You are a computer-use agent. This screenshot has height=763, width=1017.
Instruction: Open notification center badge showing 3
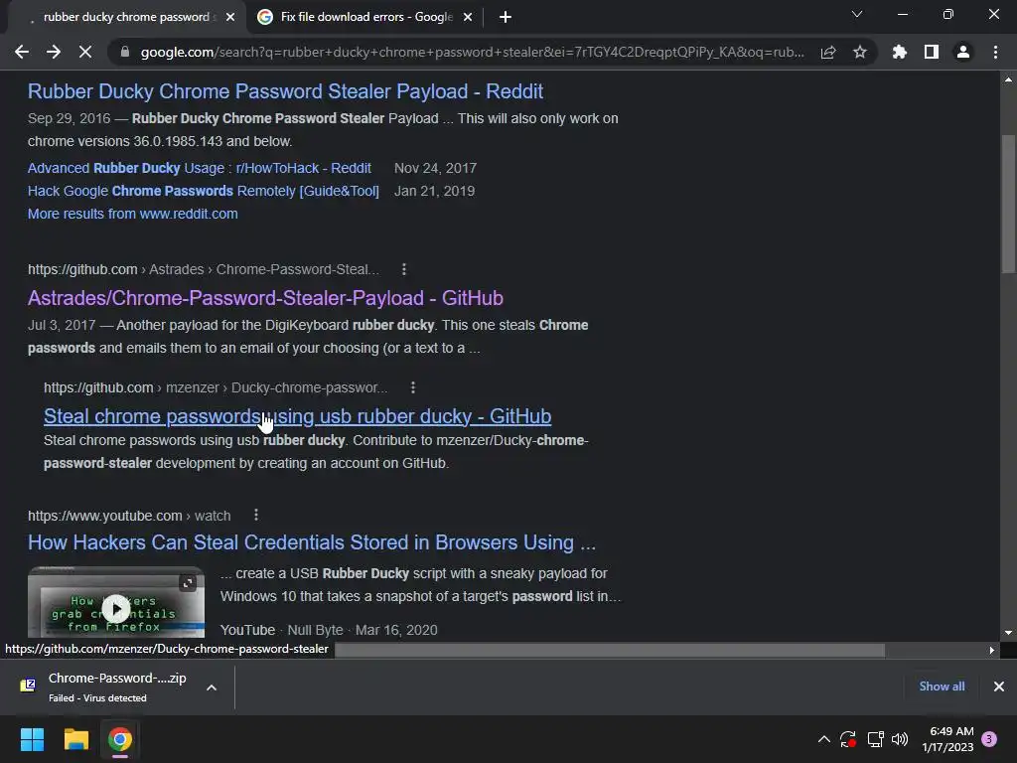click(x=989, y=739)
